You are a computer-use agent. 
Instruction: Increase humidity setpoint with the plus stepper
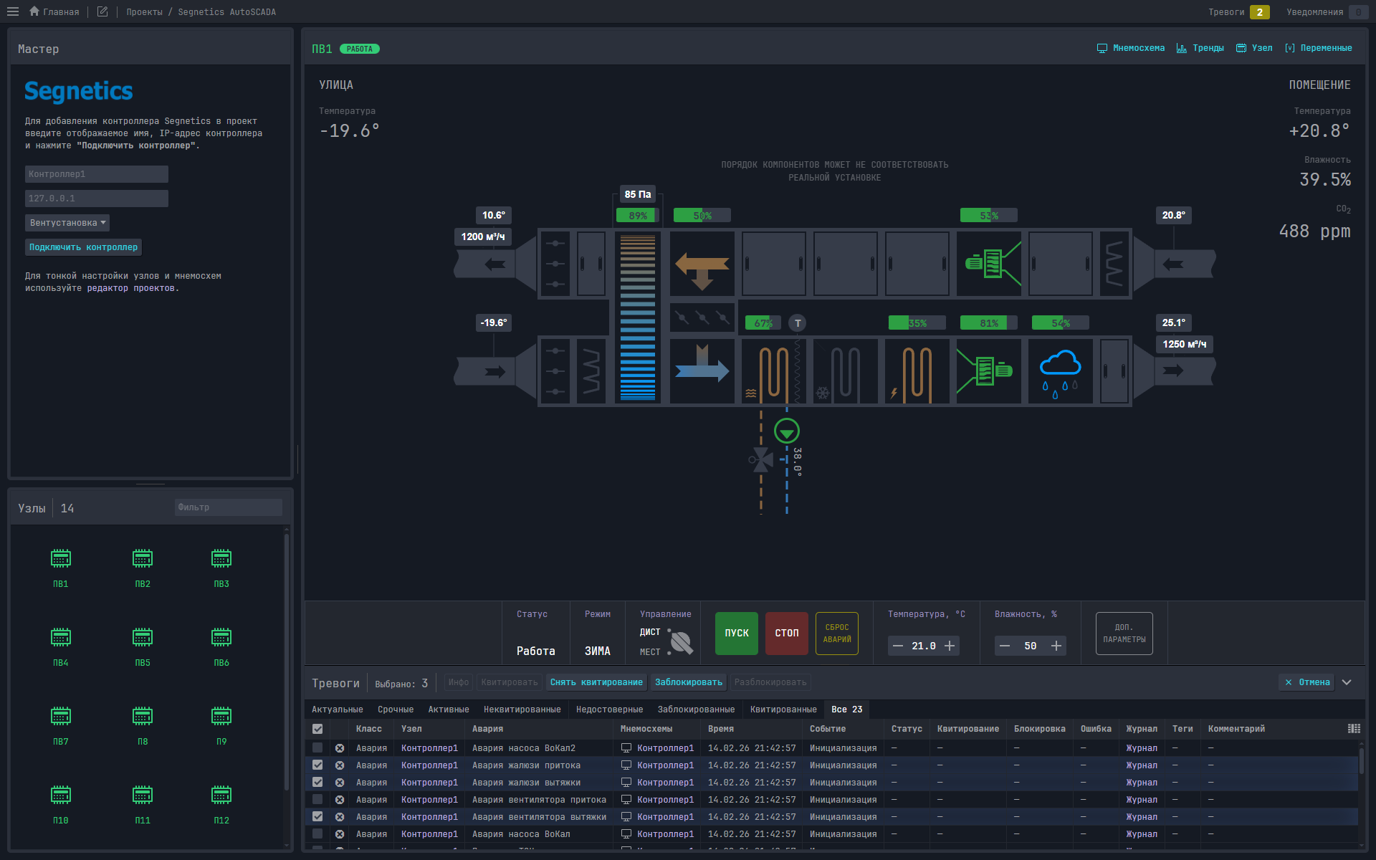tap(1056, 645)
